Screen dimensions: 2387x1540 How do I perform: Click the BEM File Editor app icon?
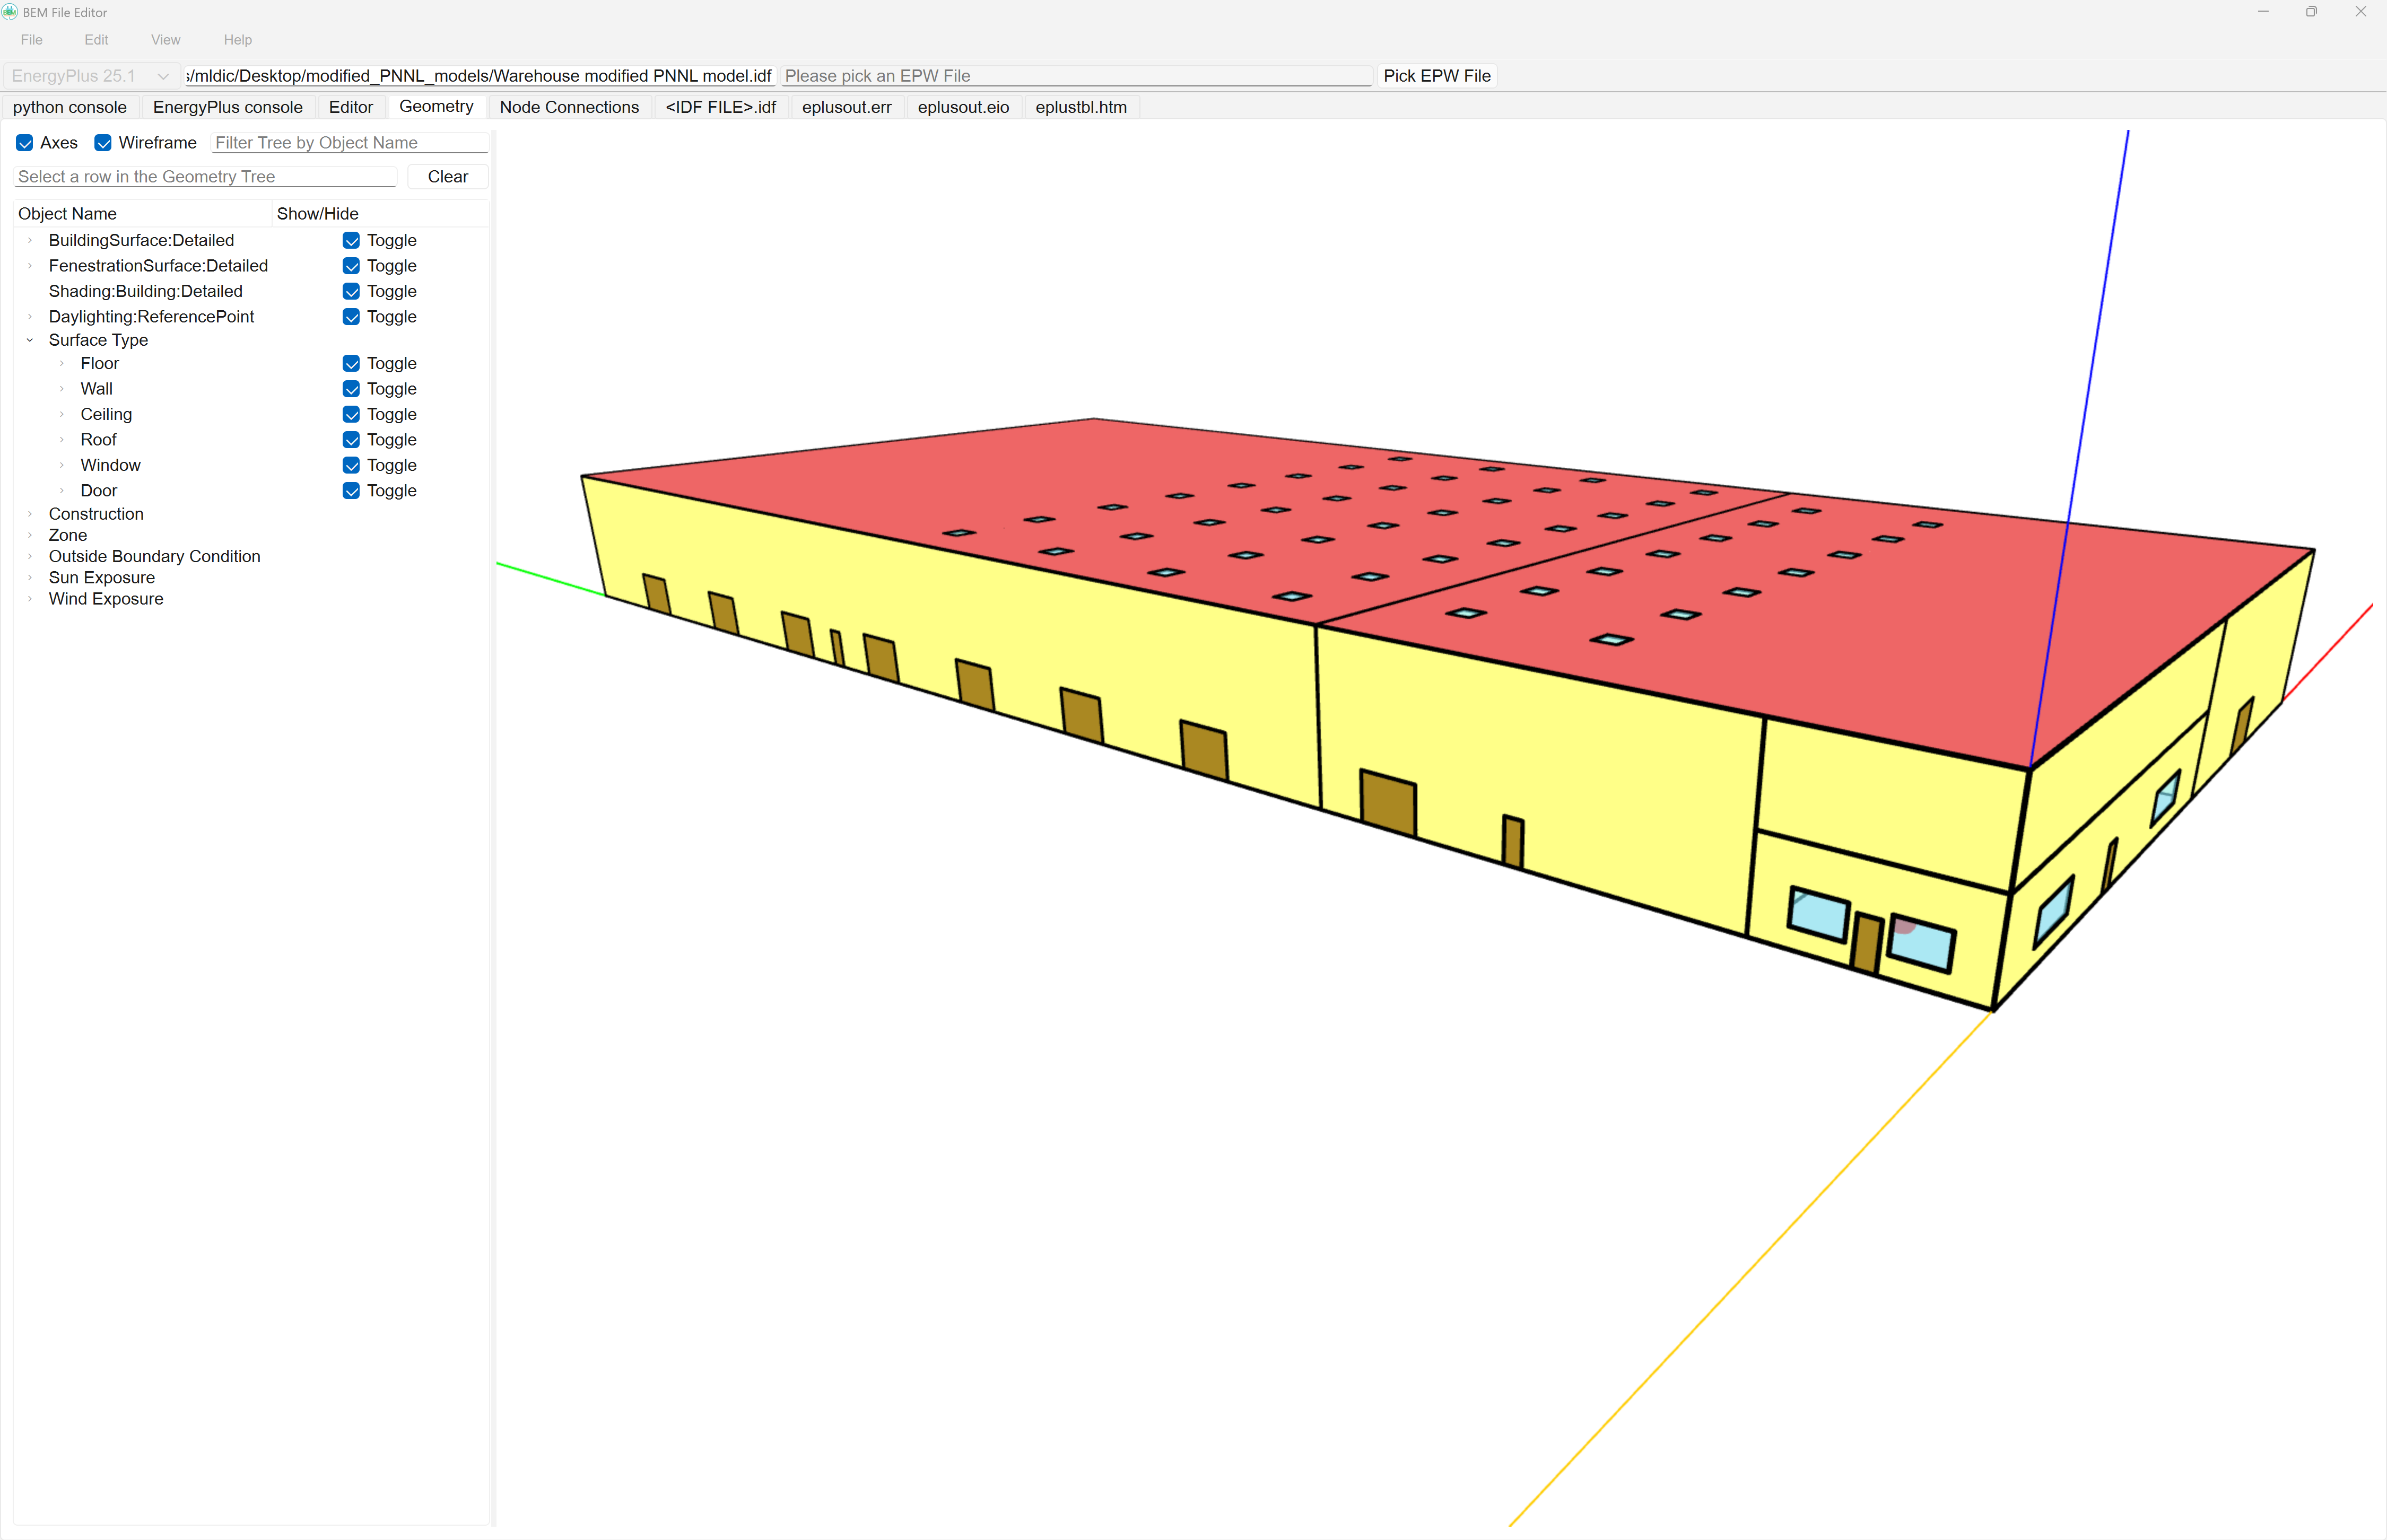point(10,12)
